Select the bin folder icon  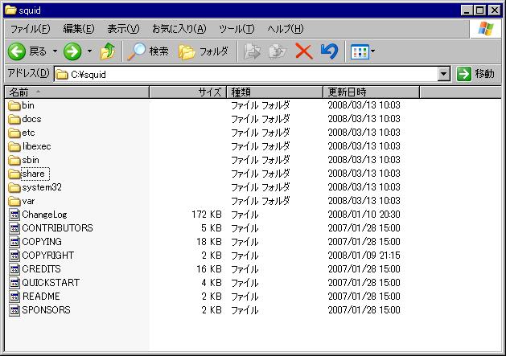coord(14,105)
